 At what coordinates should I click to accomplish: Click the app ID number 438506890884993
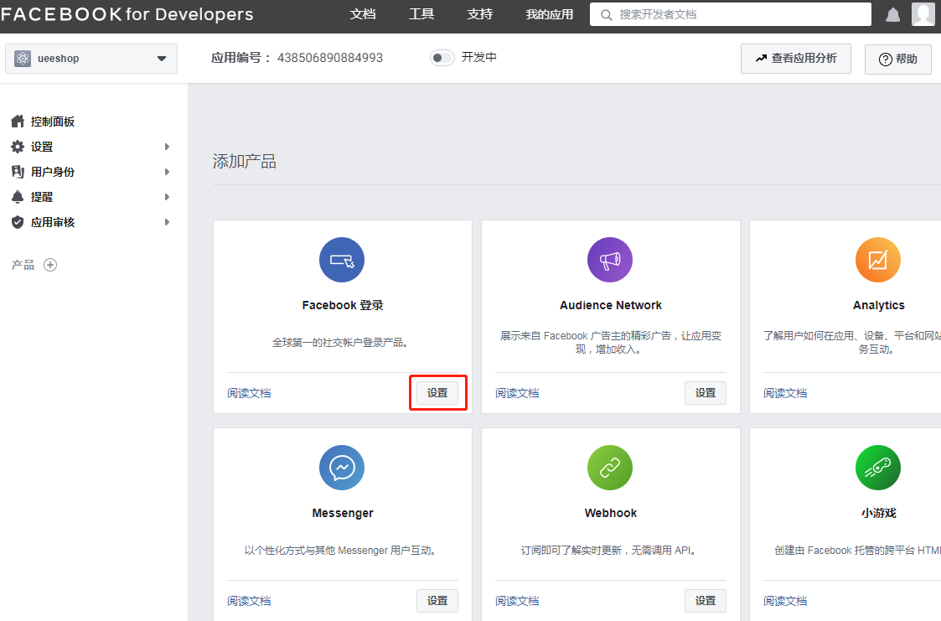[329, 58]
